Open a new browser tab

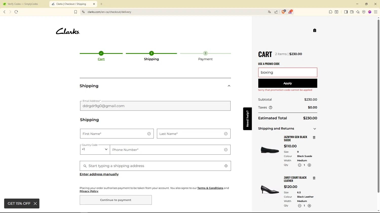(x=101, y=4)
